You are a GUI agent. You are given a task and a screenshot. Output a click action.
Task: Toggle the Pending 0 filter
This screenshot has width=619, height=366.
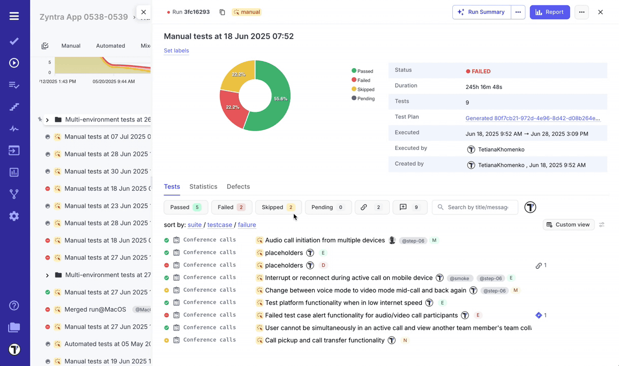(x=328, y=207)
